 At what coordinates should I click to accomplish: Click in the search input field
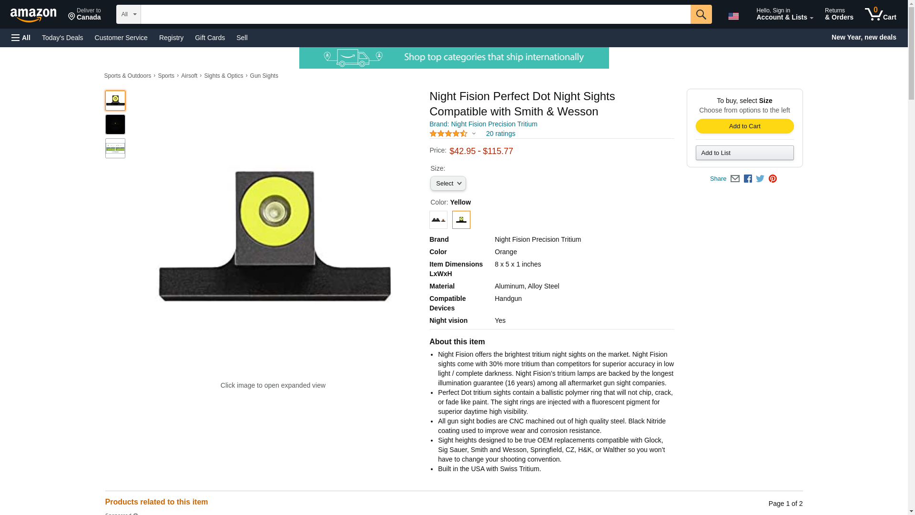pyautogui.click(x=415, y=14)
